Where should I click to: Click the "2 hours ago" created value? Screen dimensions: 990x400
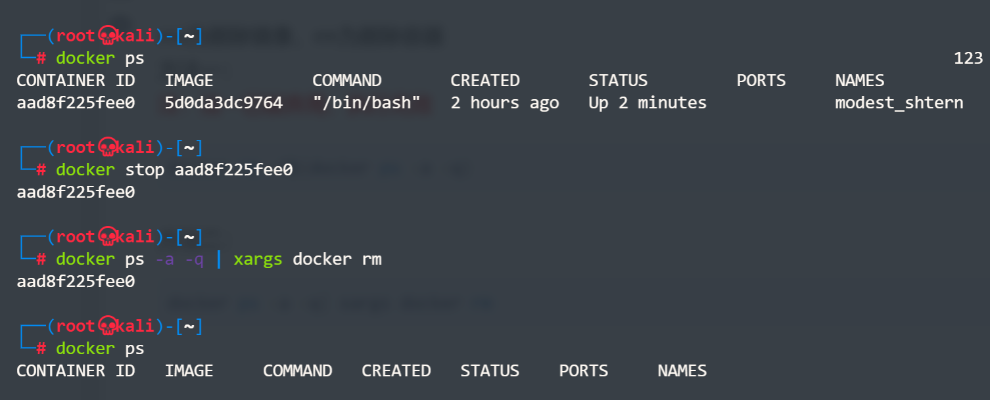(x=505, y=103)
